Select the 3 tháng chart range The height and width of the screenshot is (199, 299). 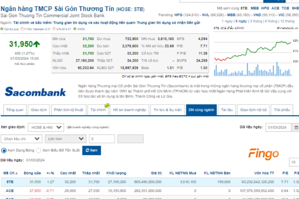(x=256, y=21)
